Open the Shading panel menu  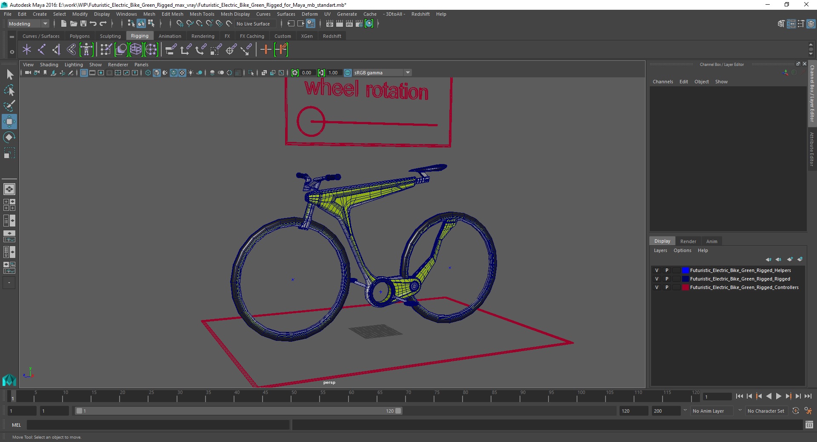pyautogui.click(x=49, y=65)
